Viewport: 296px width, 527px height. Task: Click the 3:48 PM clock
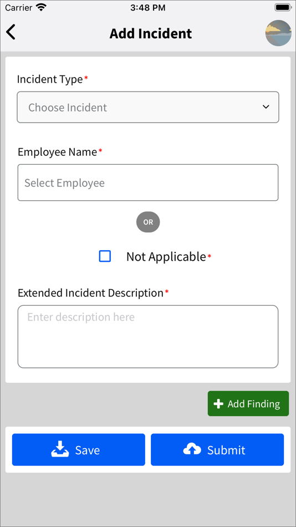(x=148, y=8)
